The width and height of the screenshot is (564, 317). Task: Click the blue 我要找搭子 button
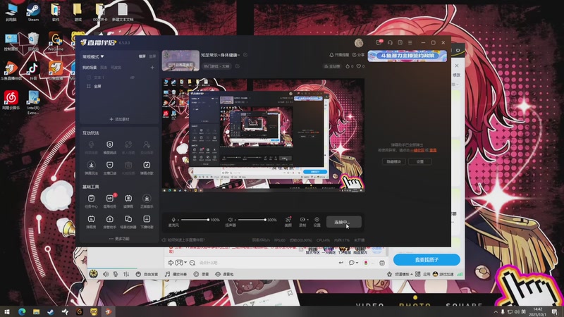[427, 259]
